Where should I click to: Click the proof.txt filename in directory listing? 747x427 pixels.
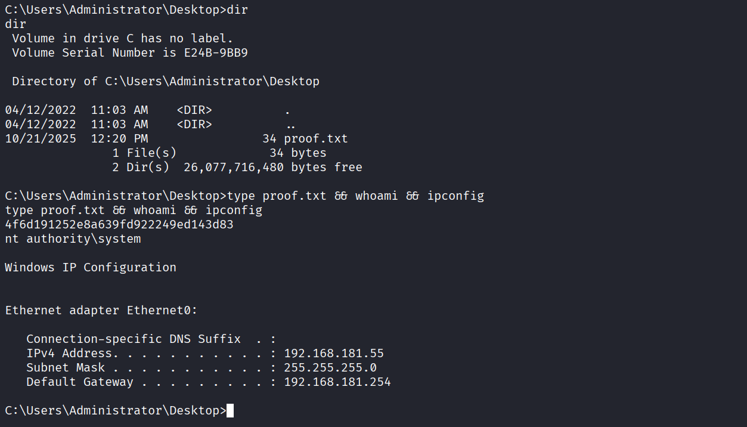pyautogui.click(x=315, y=139)
